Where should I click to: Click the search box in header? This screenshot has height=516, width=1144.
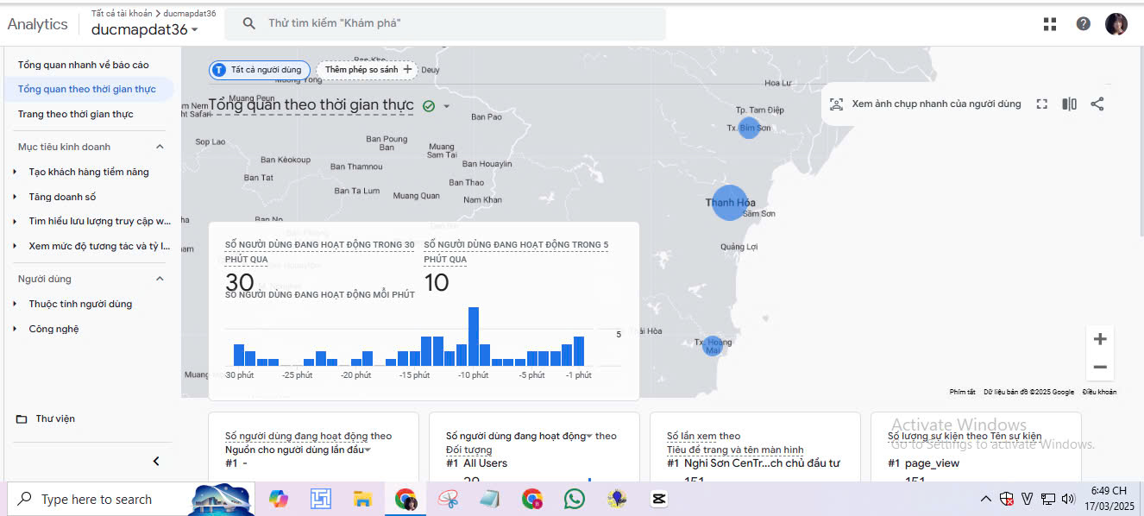coord(444,24)
